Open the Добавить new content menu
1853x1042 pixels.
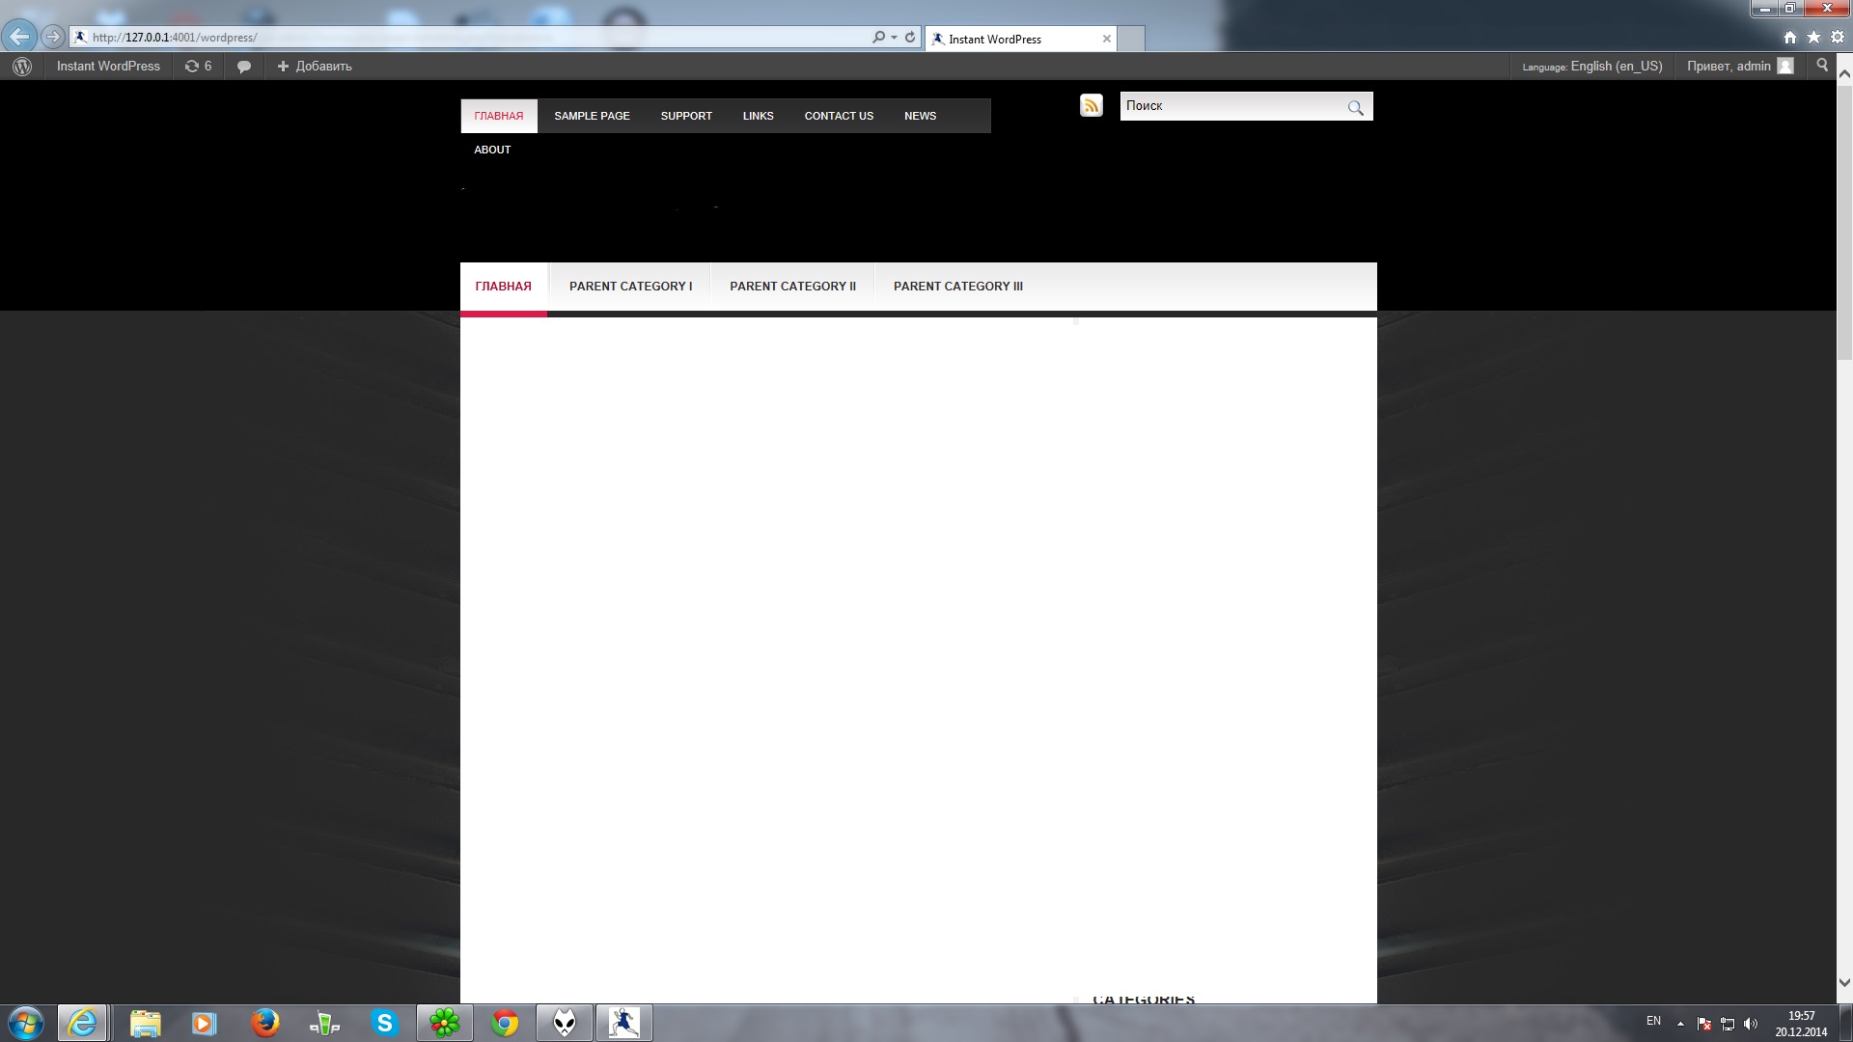tap(315, 67)
